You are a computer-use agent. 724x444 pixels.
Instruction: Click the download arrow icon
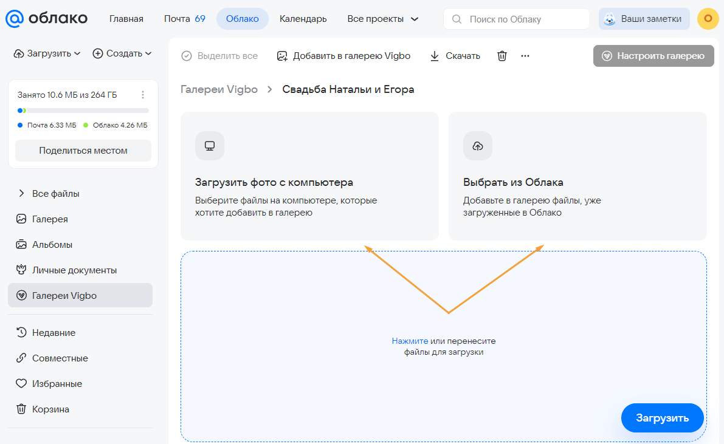(x=435, y=56)
